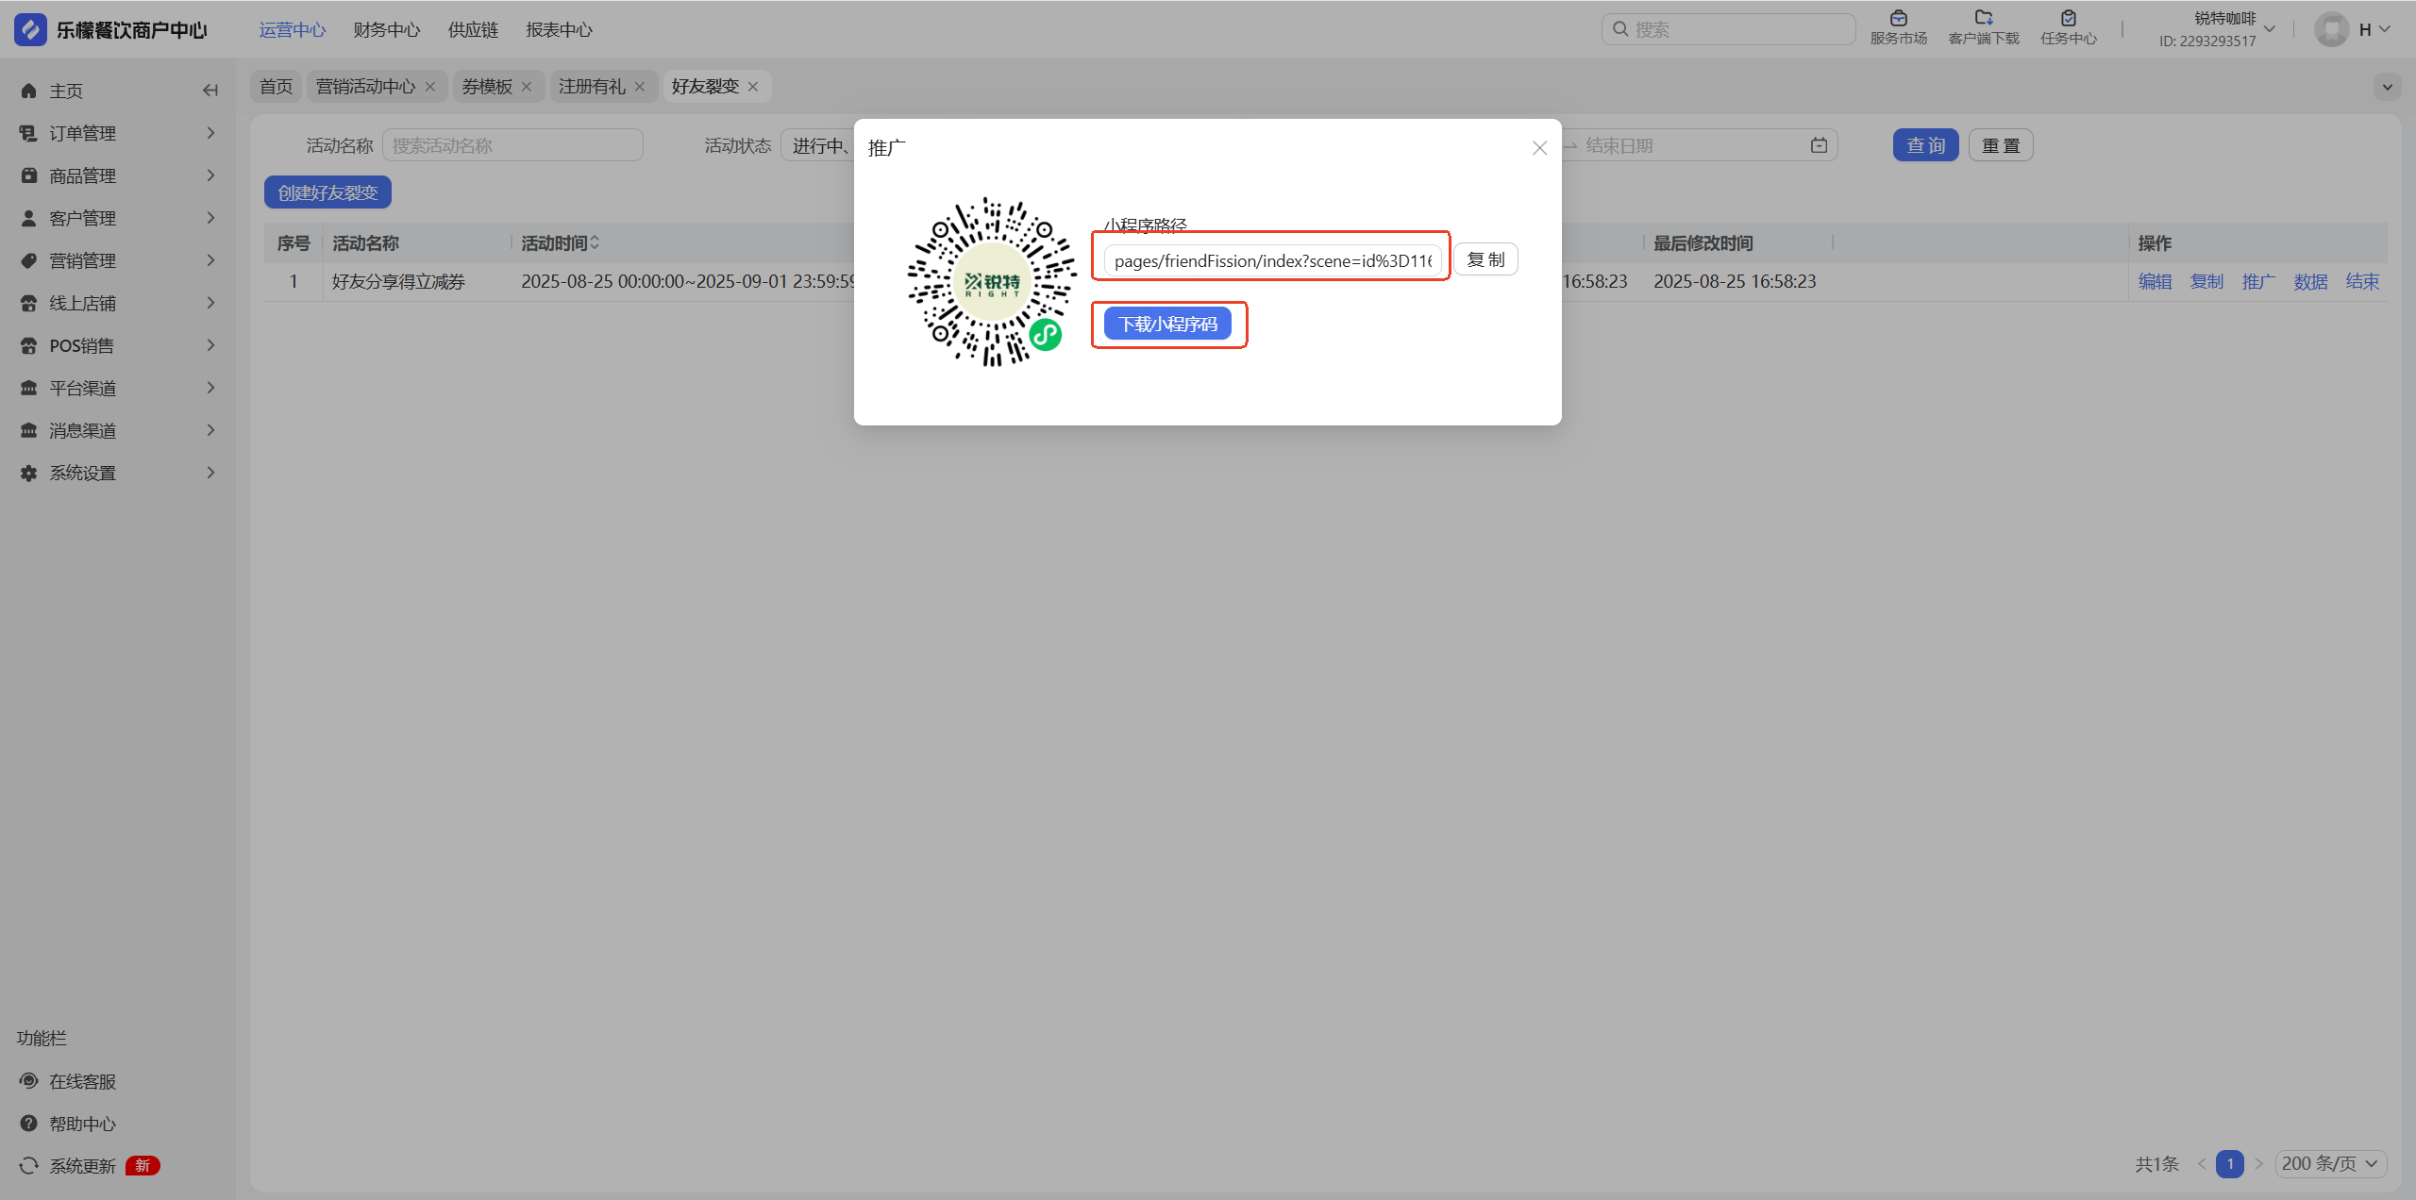Expand the 营销管理 menu chevron
2416x1200 pixels.
click(211, 260)
